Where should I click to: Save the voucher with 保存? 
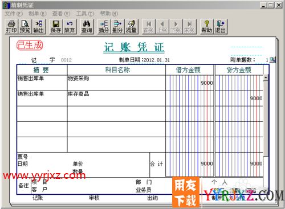coord(56,27)
